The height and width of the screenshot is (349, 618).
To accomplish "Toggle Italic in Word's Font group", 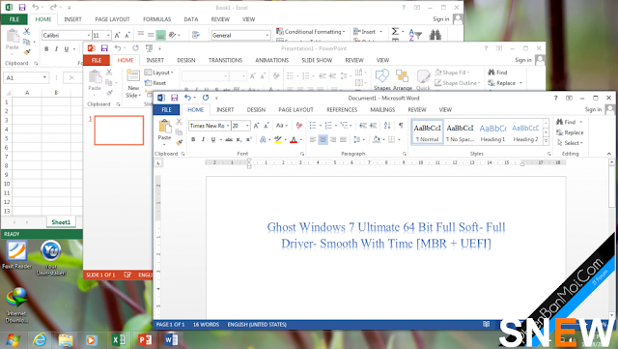I will [x=203, y=139].
